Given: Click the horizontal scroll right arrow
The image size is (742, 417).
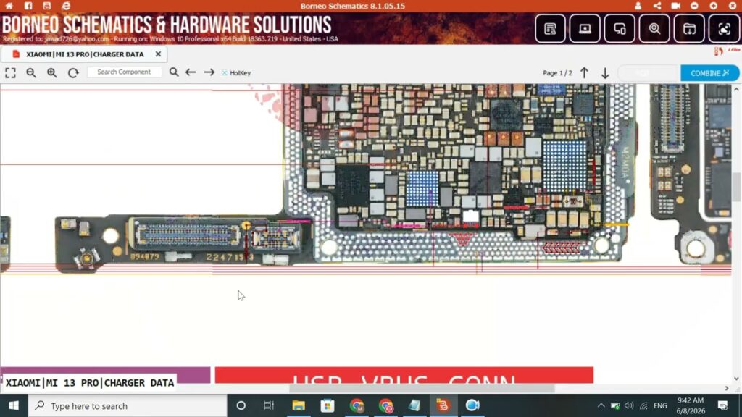Looking at the screenshot, I should tap(727, 389).
